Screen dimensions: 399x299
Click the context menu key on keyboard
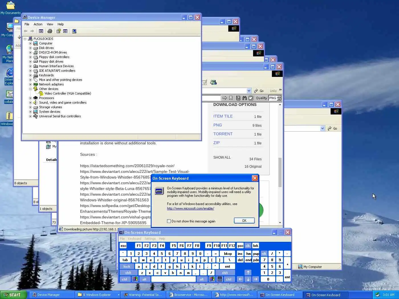(220, 279)
